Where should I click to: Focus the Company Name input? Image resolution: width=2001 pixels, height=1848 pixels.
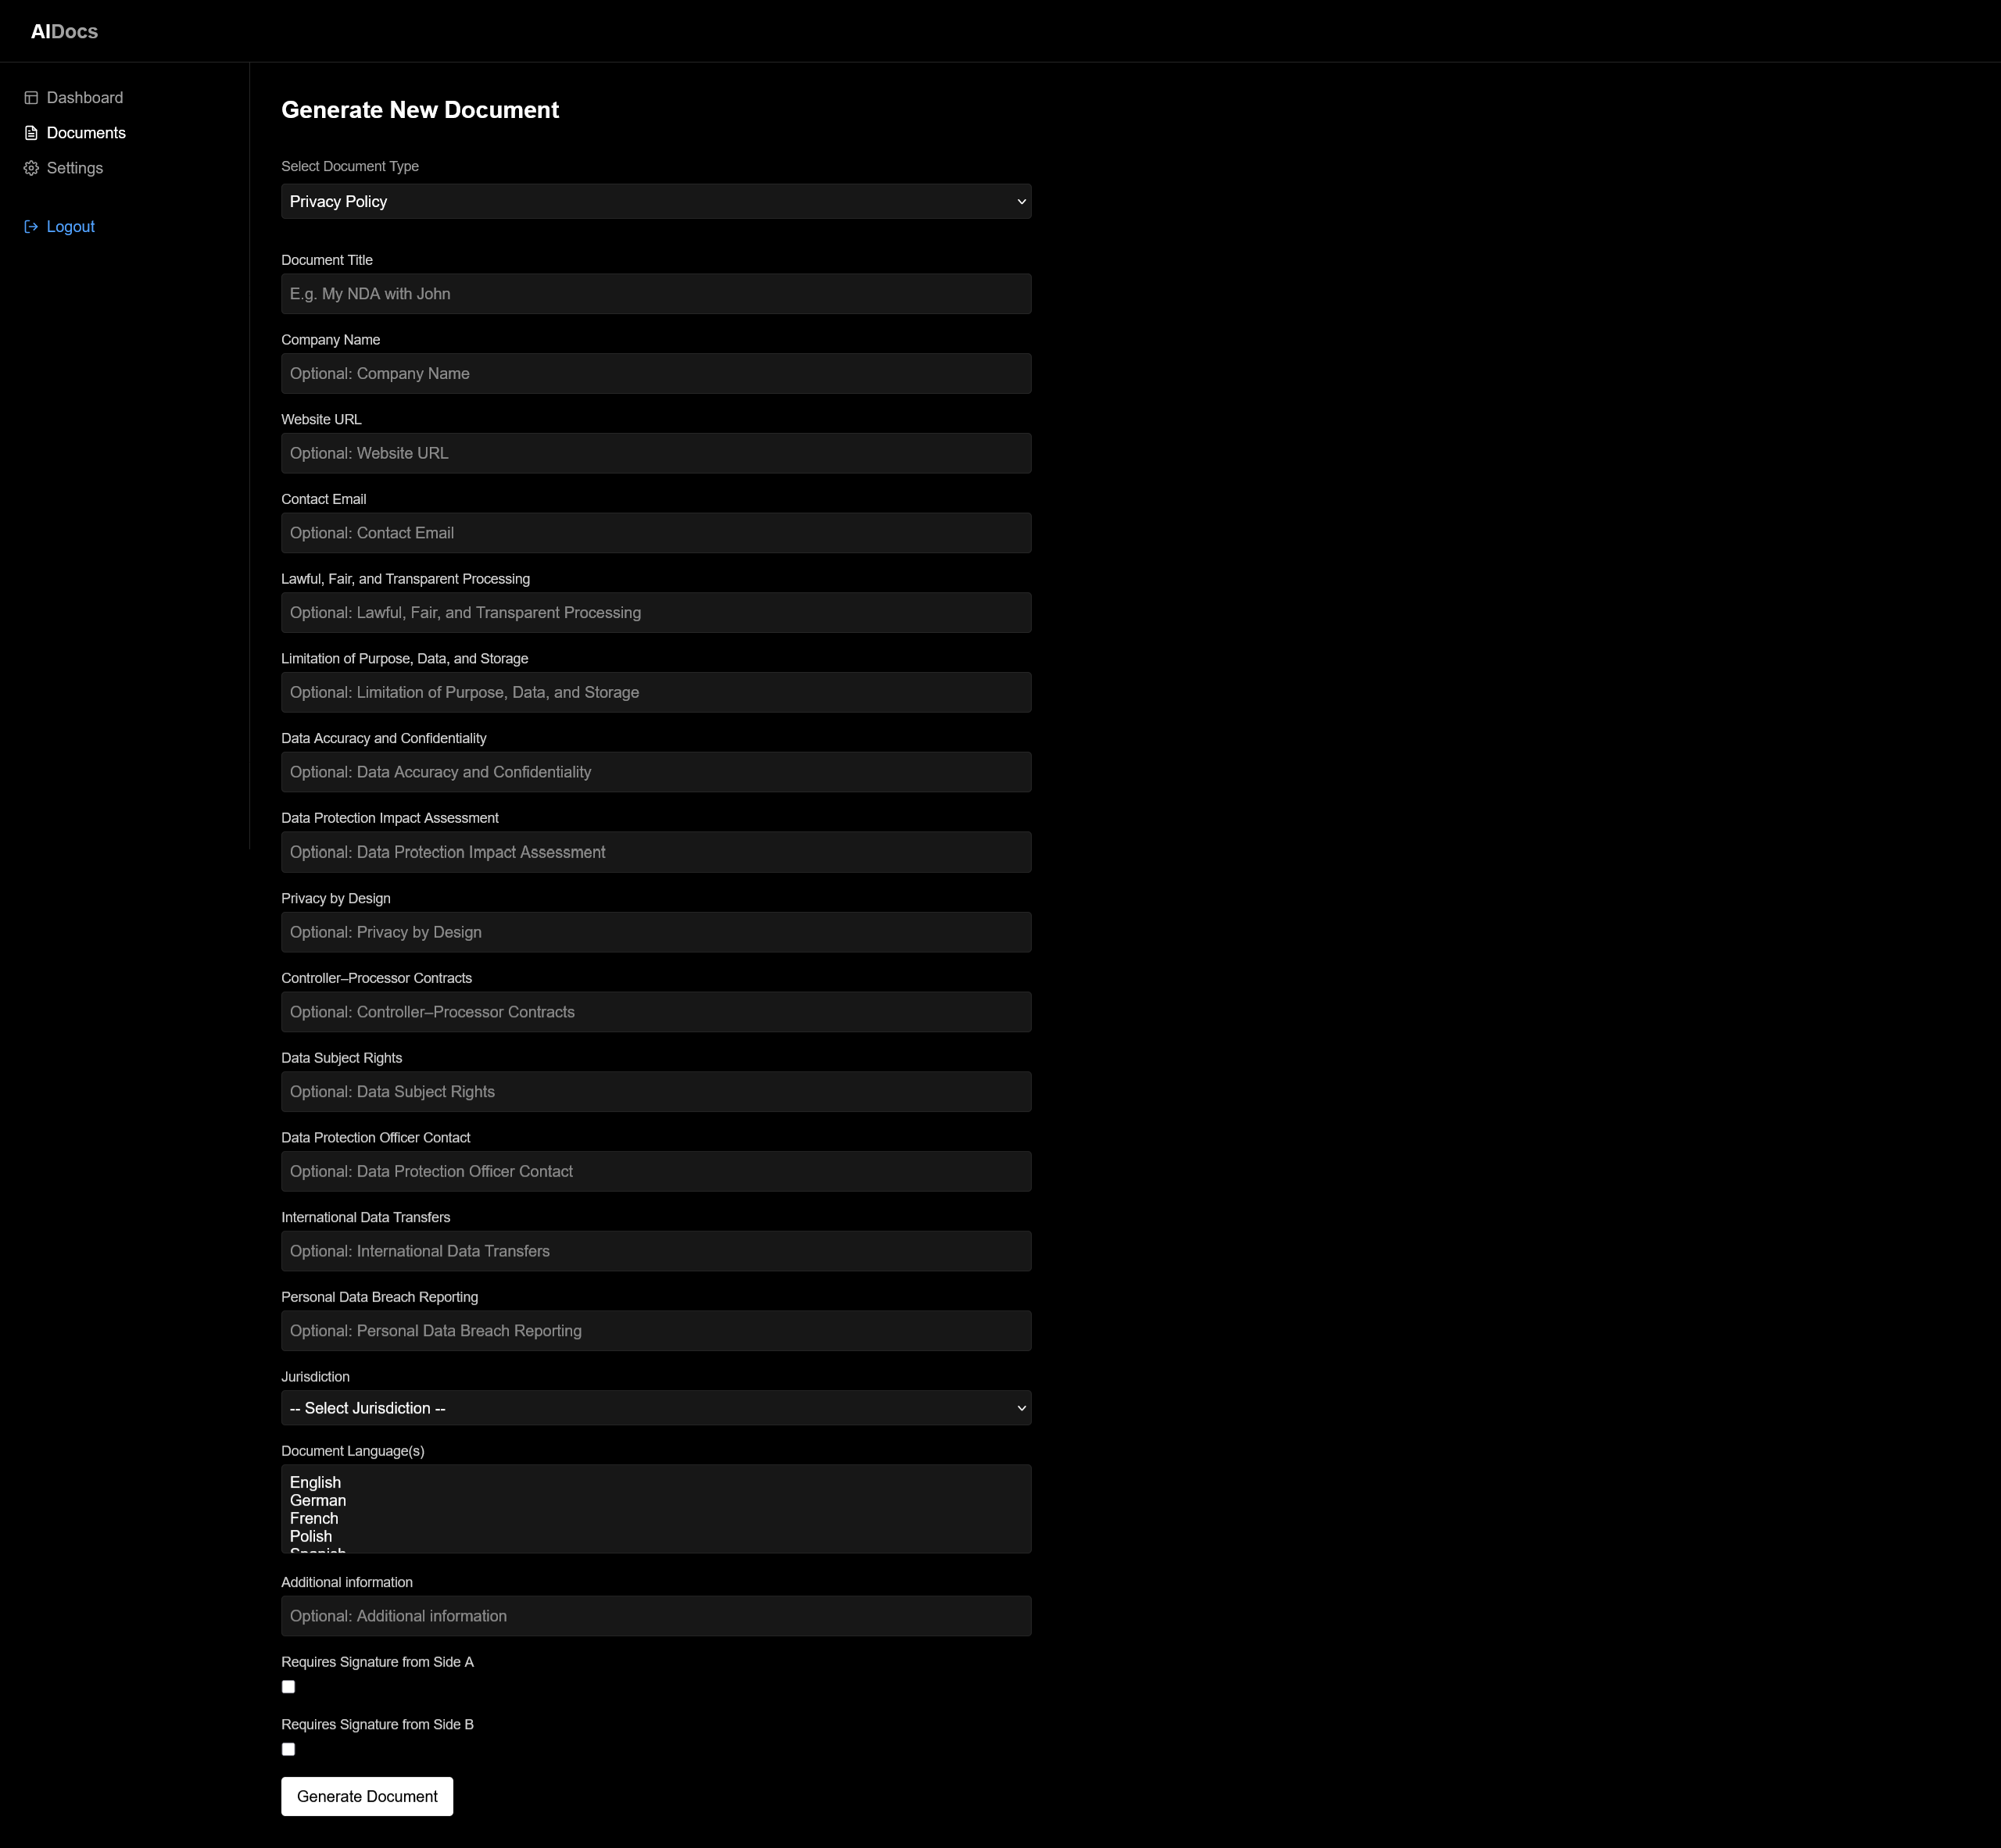pyautogui.click(x=655, y=373)
